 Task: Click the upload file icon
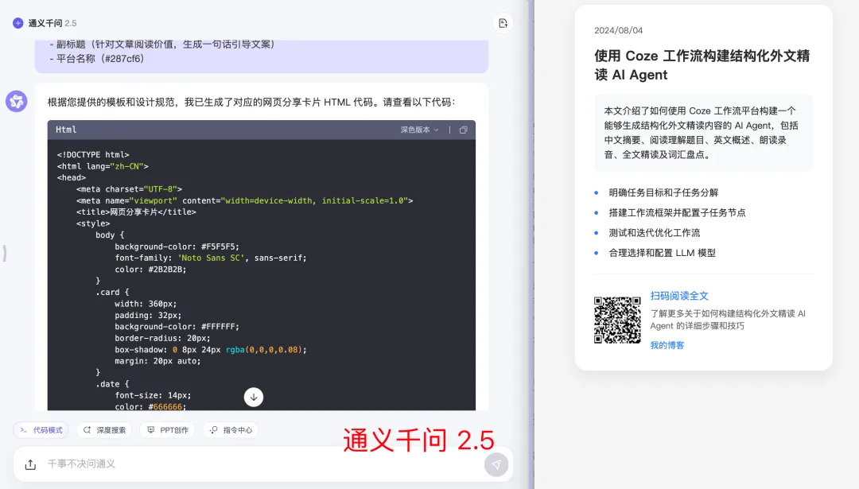(31, 464)
